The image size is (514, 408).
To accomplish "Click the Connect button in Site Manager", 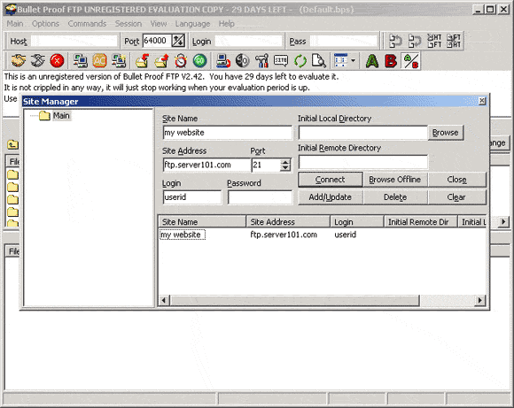I will click(330, 180).
